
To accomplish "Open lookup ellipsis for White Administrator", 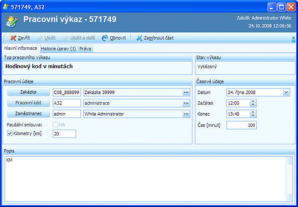I will point(186,114).
